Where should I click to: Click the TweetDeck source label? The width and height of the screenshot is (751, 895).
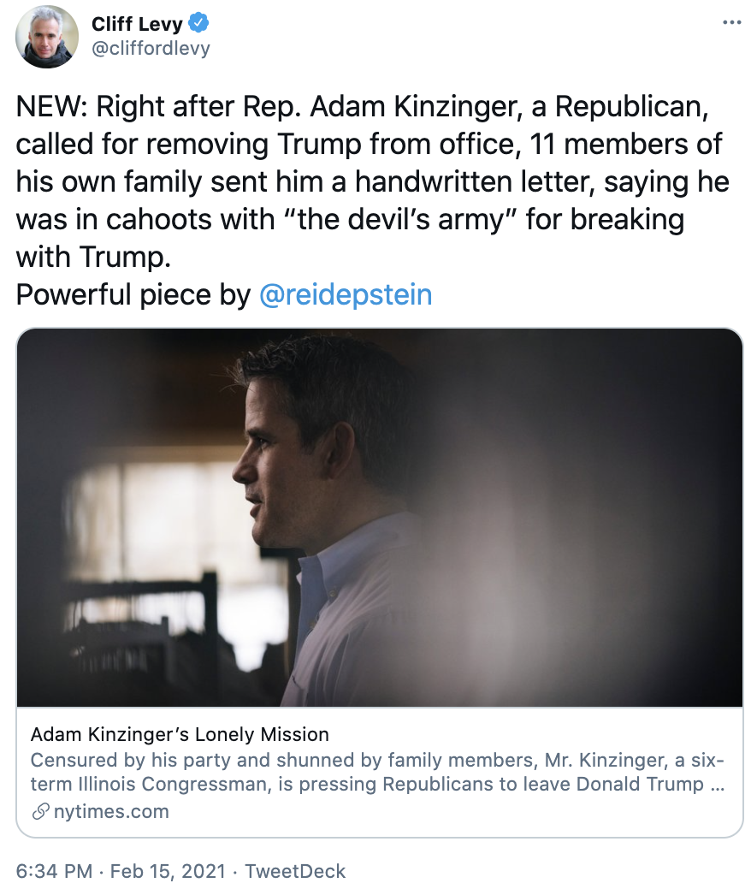[295, 872]
